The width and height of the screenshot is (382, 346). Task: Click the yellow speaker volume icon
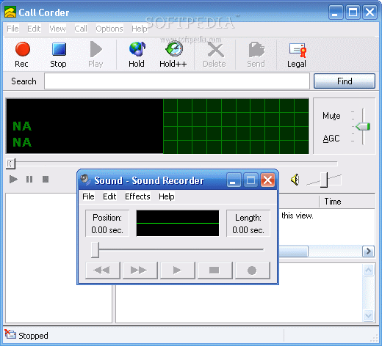(295, 180)
